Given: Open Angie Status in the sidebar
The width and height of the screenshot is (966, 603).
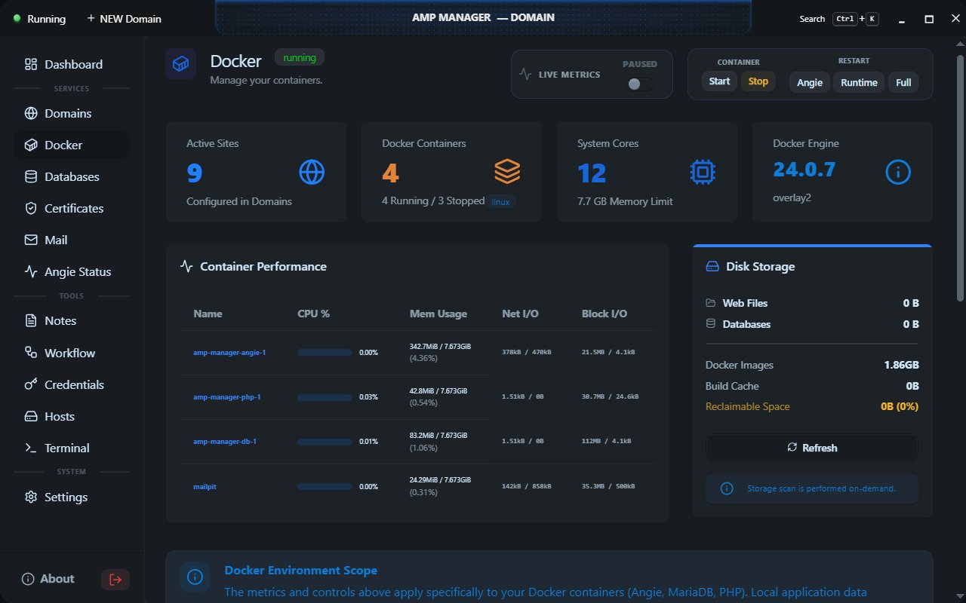Looking at the screenshot, I should 72,271.
